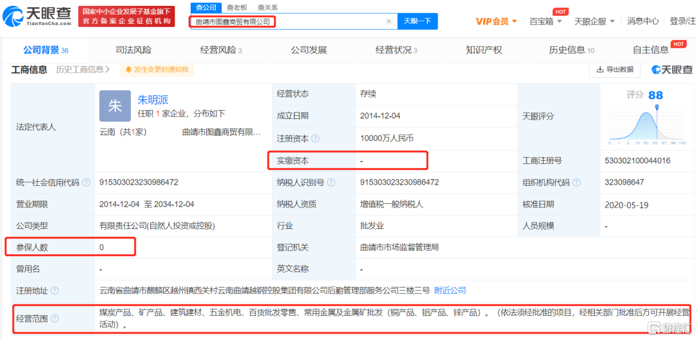696x339 pixels.
Task: Select the 公司类型 value 有限责任公司
Action: (157, 226)
